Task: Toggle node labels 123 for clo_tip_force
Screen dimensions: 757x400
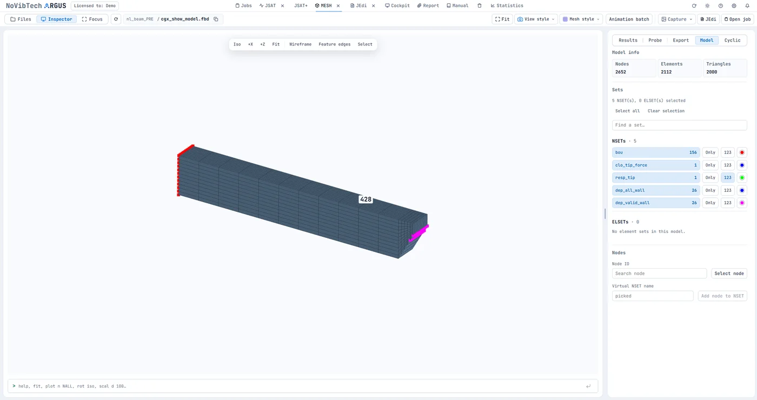Action: coord(728,165)
